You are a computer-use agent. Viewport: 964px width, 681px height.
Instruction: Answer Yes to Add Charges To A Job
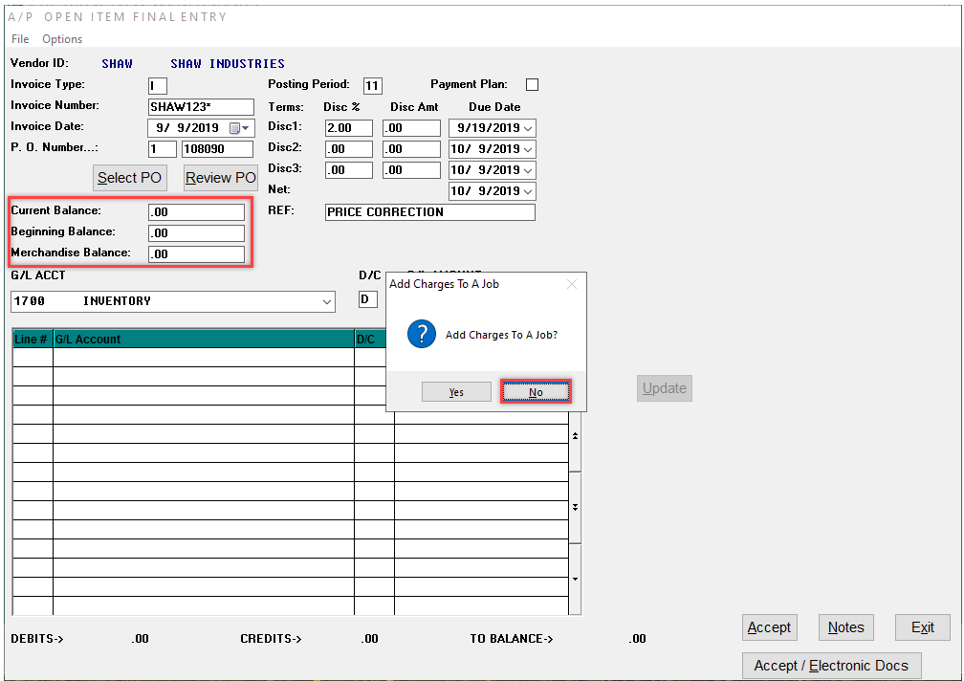click(456, 391)
